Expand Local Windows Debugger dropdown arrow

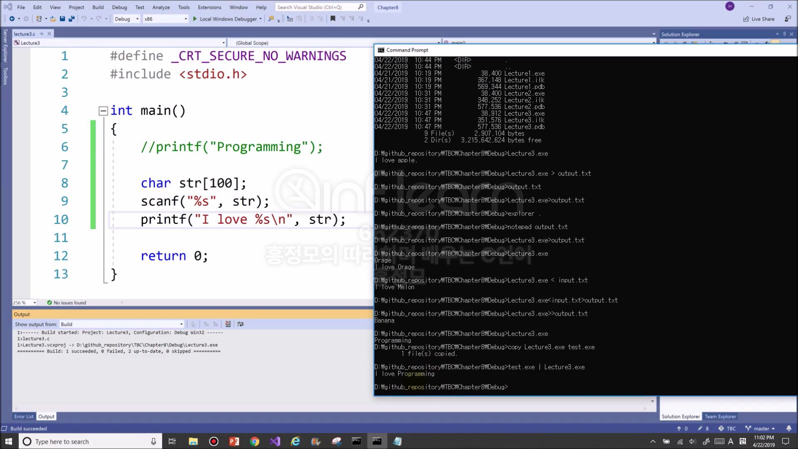click(261, 19)
